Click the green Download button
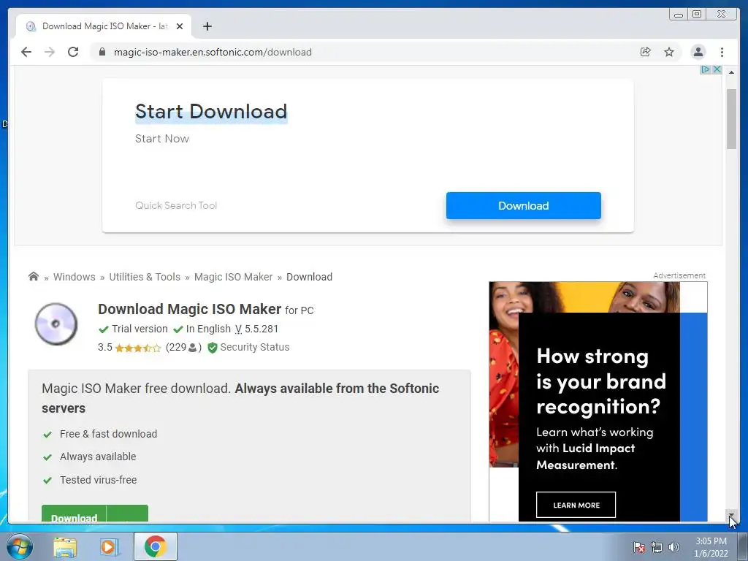748x561 pixels. point(95,514)
